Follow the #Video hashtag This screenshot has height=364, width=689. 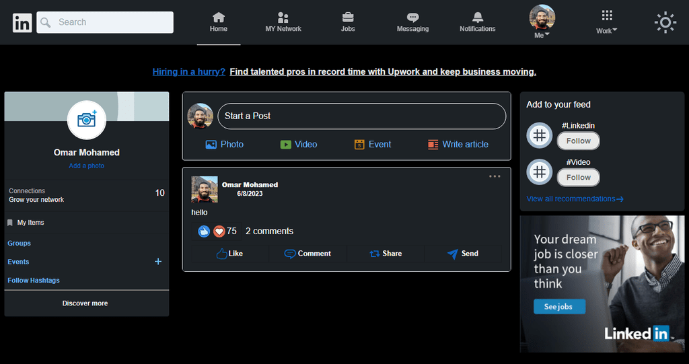578,178
